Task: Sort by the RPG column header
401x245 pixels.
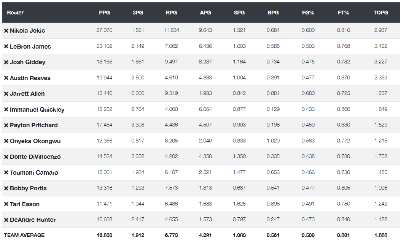Action: 171,13
